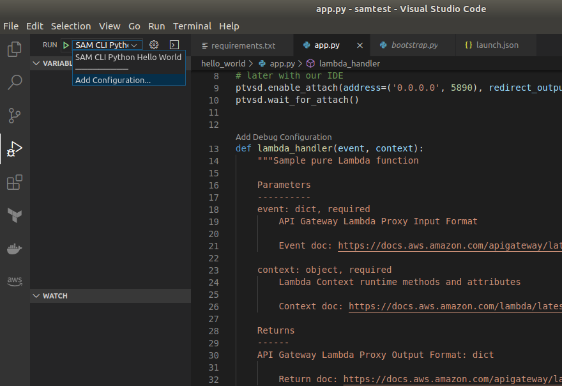Start debugging with the green play icon

(66, 45)
